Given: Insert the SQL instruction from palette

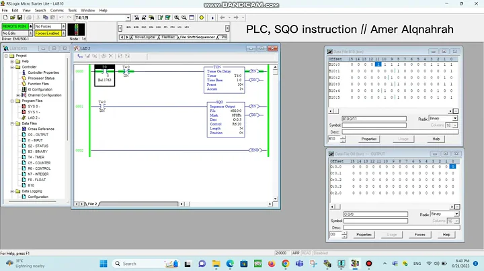Looking at the screenshot, I should click(151, 28).
